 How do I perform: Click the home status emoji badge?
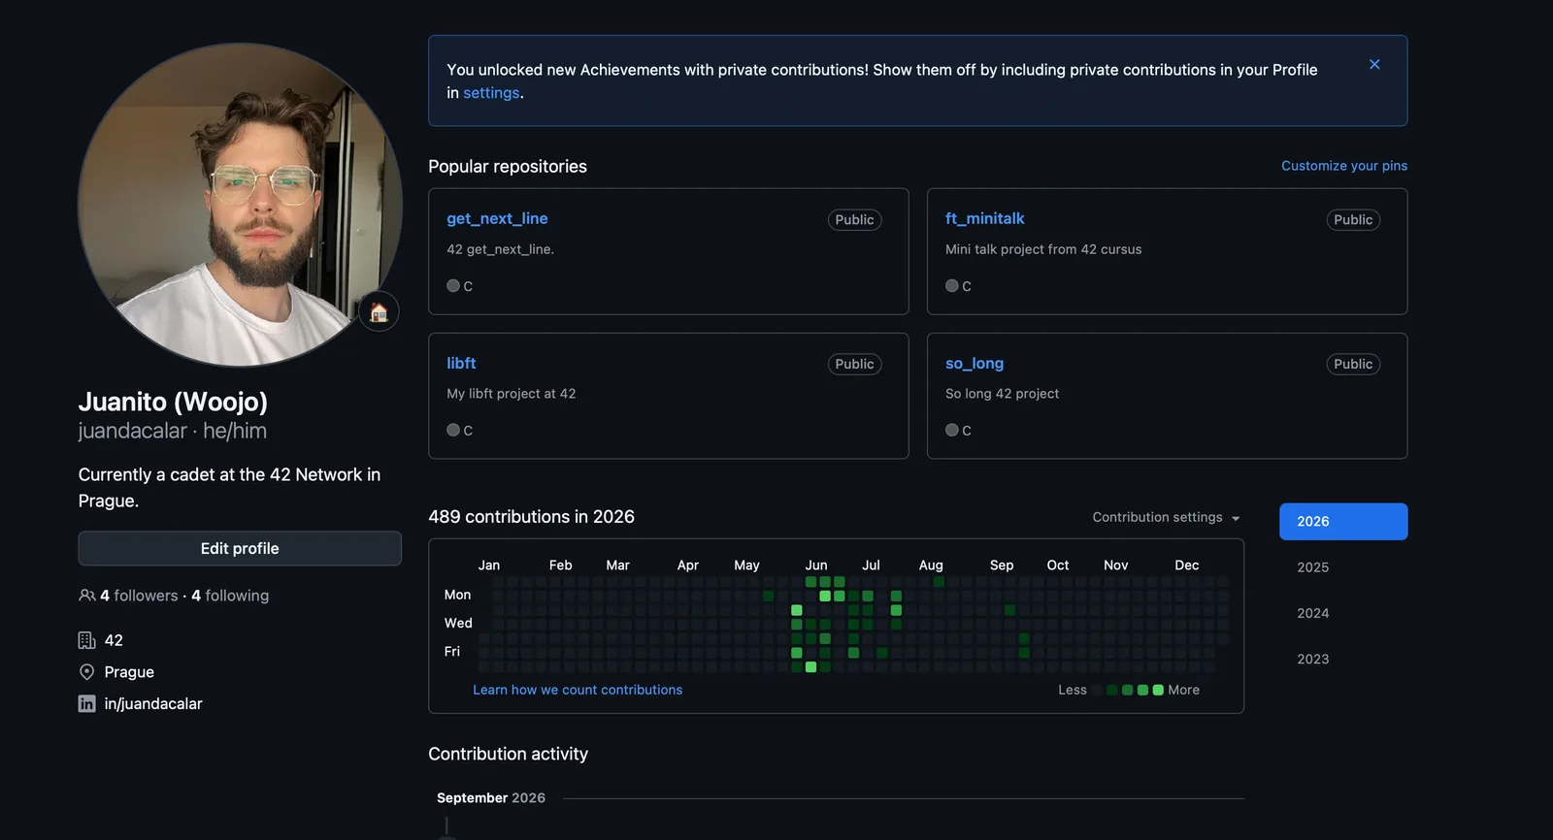click(x=379, y=311)
